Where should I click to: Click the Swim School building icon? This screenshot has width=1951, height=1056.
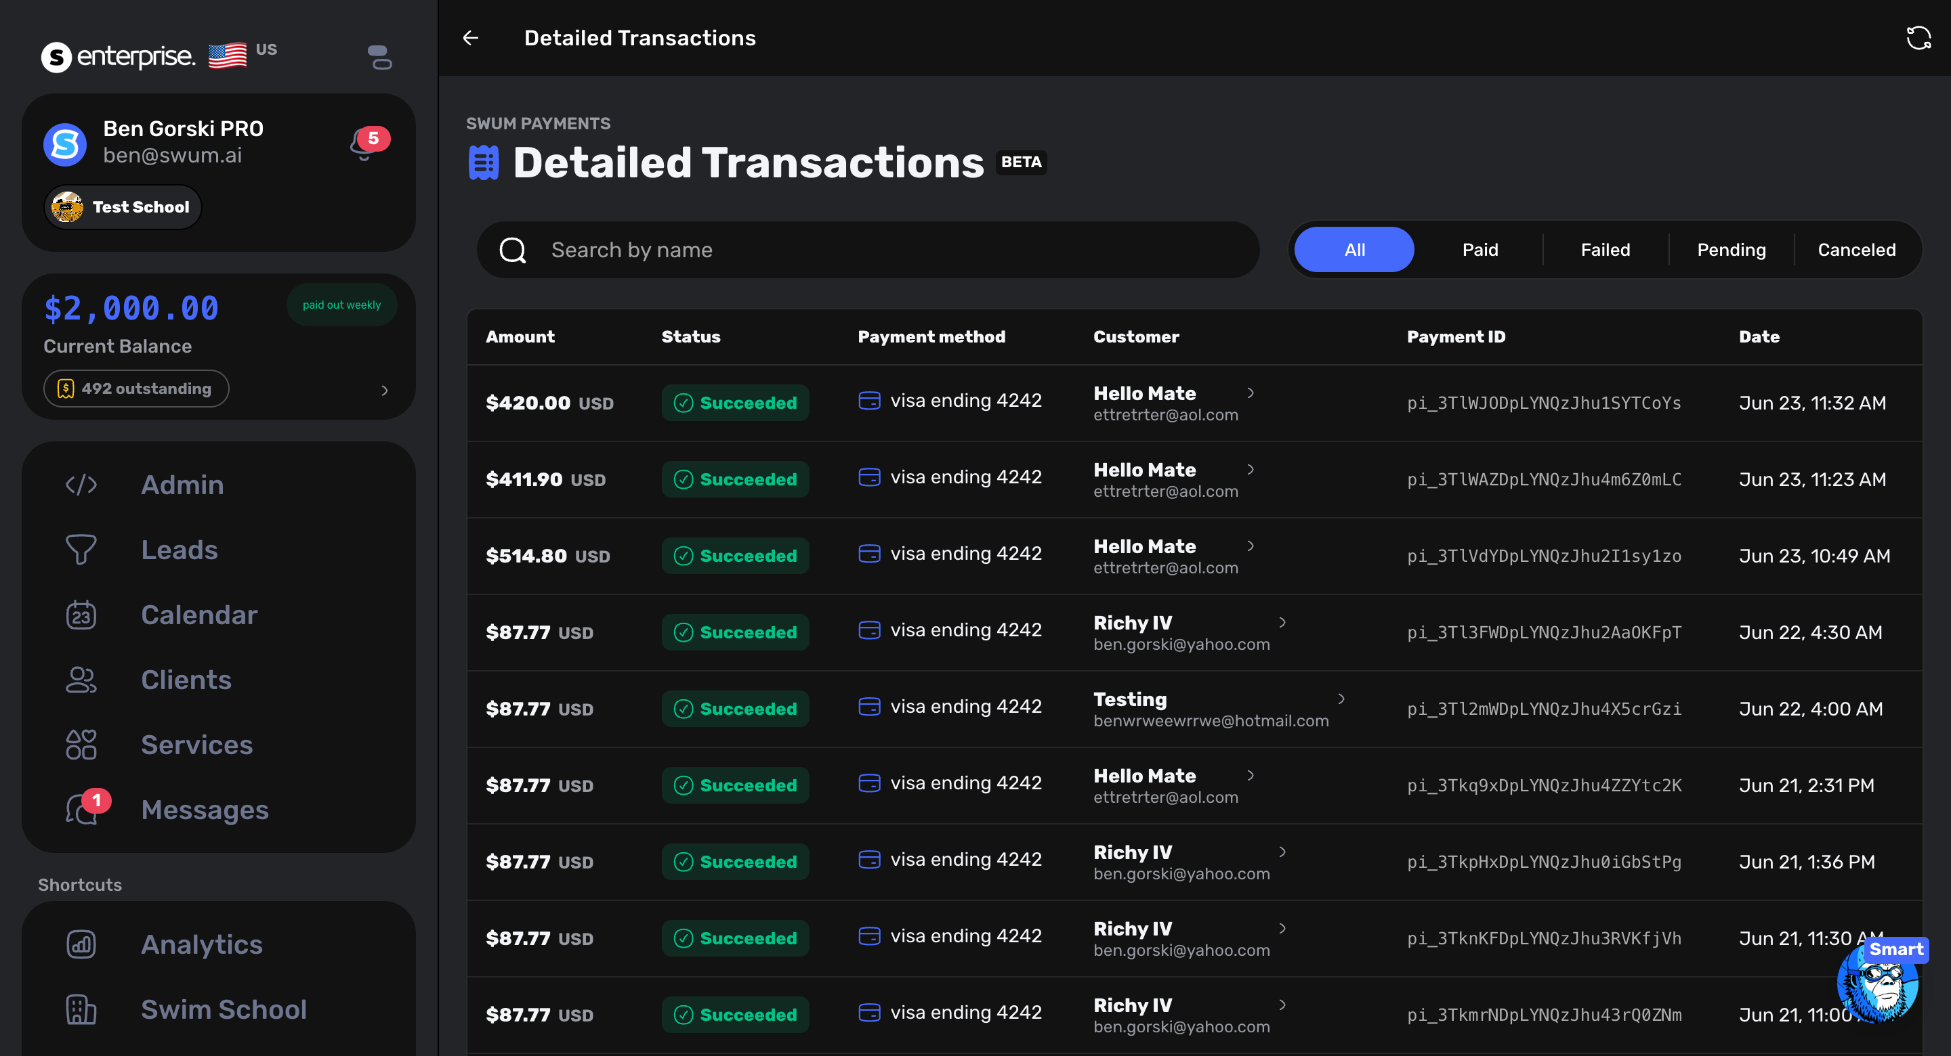pyautogui.click(x=81, y=1009)
